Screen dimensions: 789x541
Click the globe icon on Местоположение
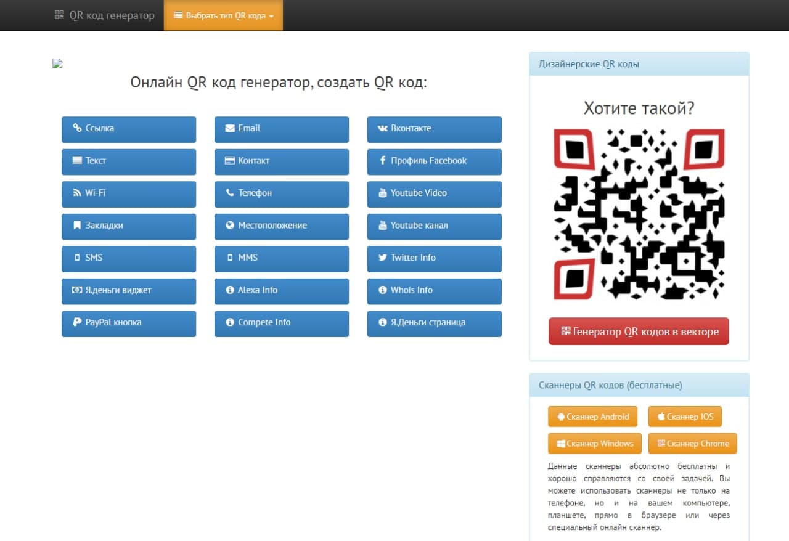coord(230,226)
